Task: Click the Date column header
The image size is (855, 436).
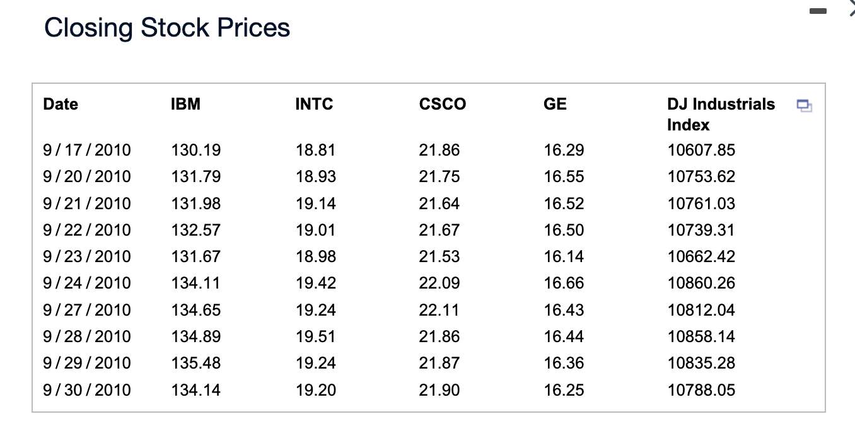Action: [61, 104]
